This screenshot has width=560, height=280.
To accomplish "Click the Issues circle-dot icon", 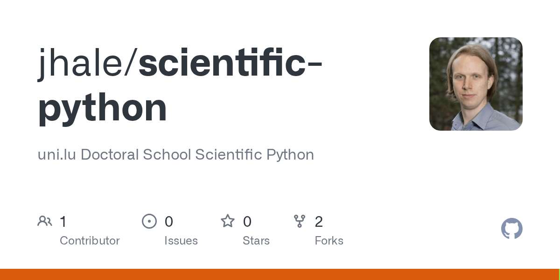I will (x=149, y=221).
